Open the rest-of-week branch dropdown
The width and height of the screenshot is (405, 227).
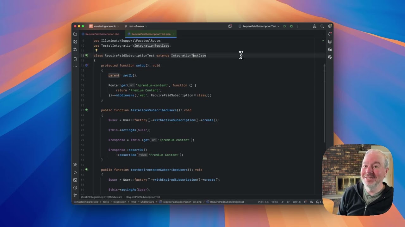click(x=136, y=26)
